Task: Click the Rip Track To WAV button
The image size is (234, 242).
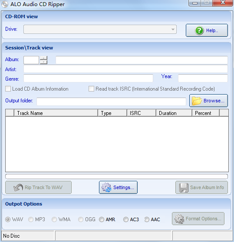Action: coord(38,187)
